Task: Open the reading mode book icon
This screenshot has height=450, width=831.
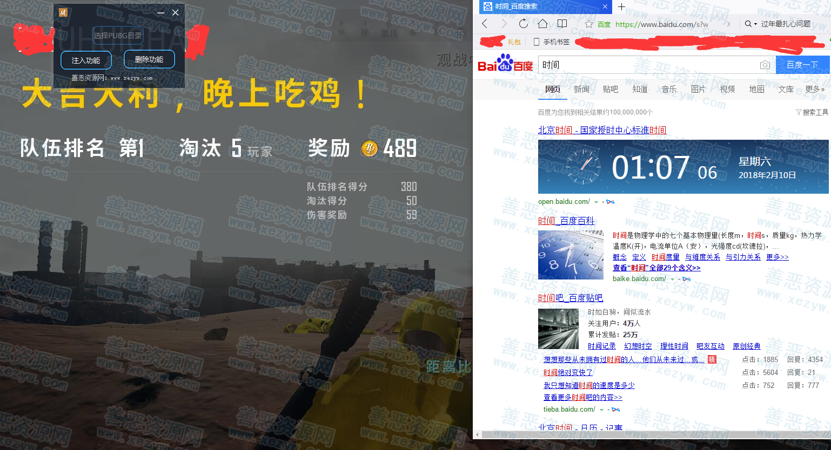Action: (x=562, y=24)
